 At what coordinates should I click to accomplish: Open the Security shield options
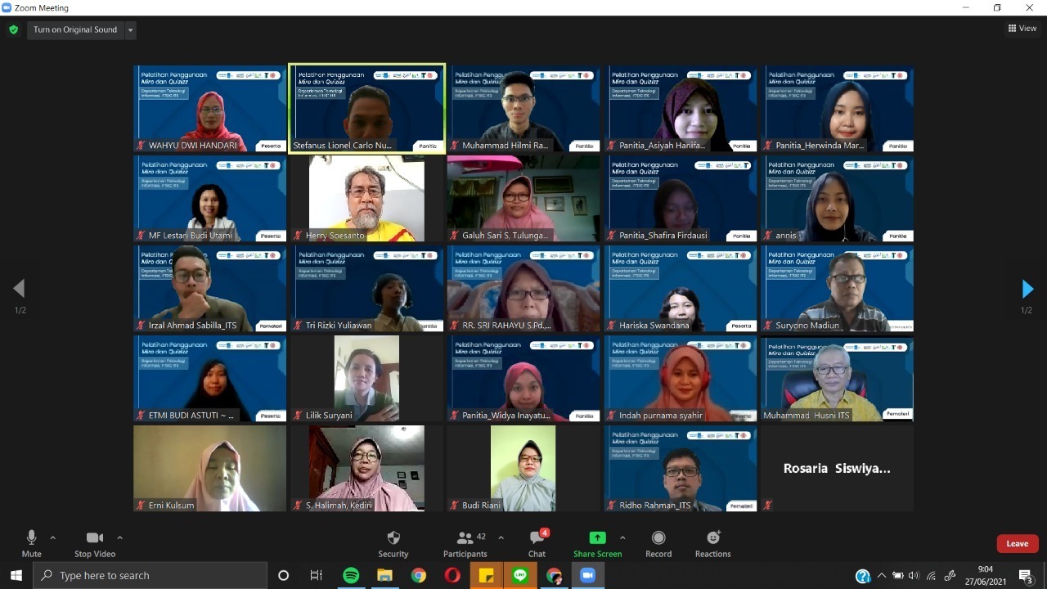point(393,543)
